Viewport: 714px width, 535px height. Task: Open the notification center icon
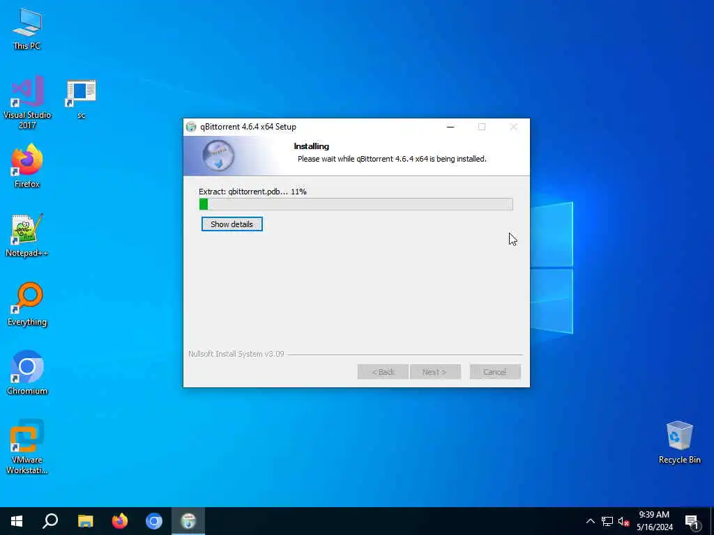(x=692, y=522)
